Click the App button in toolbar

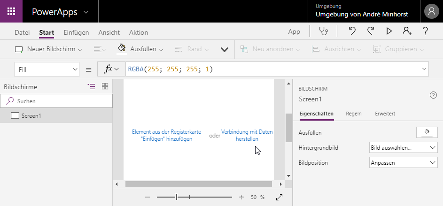pyautogui.click(x=294, y=32)
